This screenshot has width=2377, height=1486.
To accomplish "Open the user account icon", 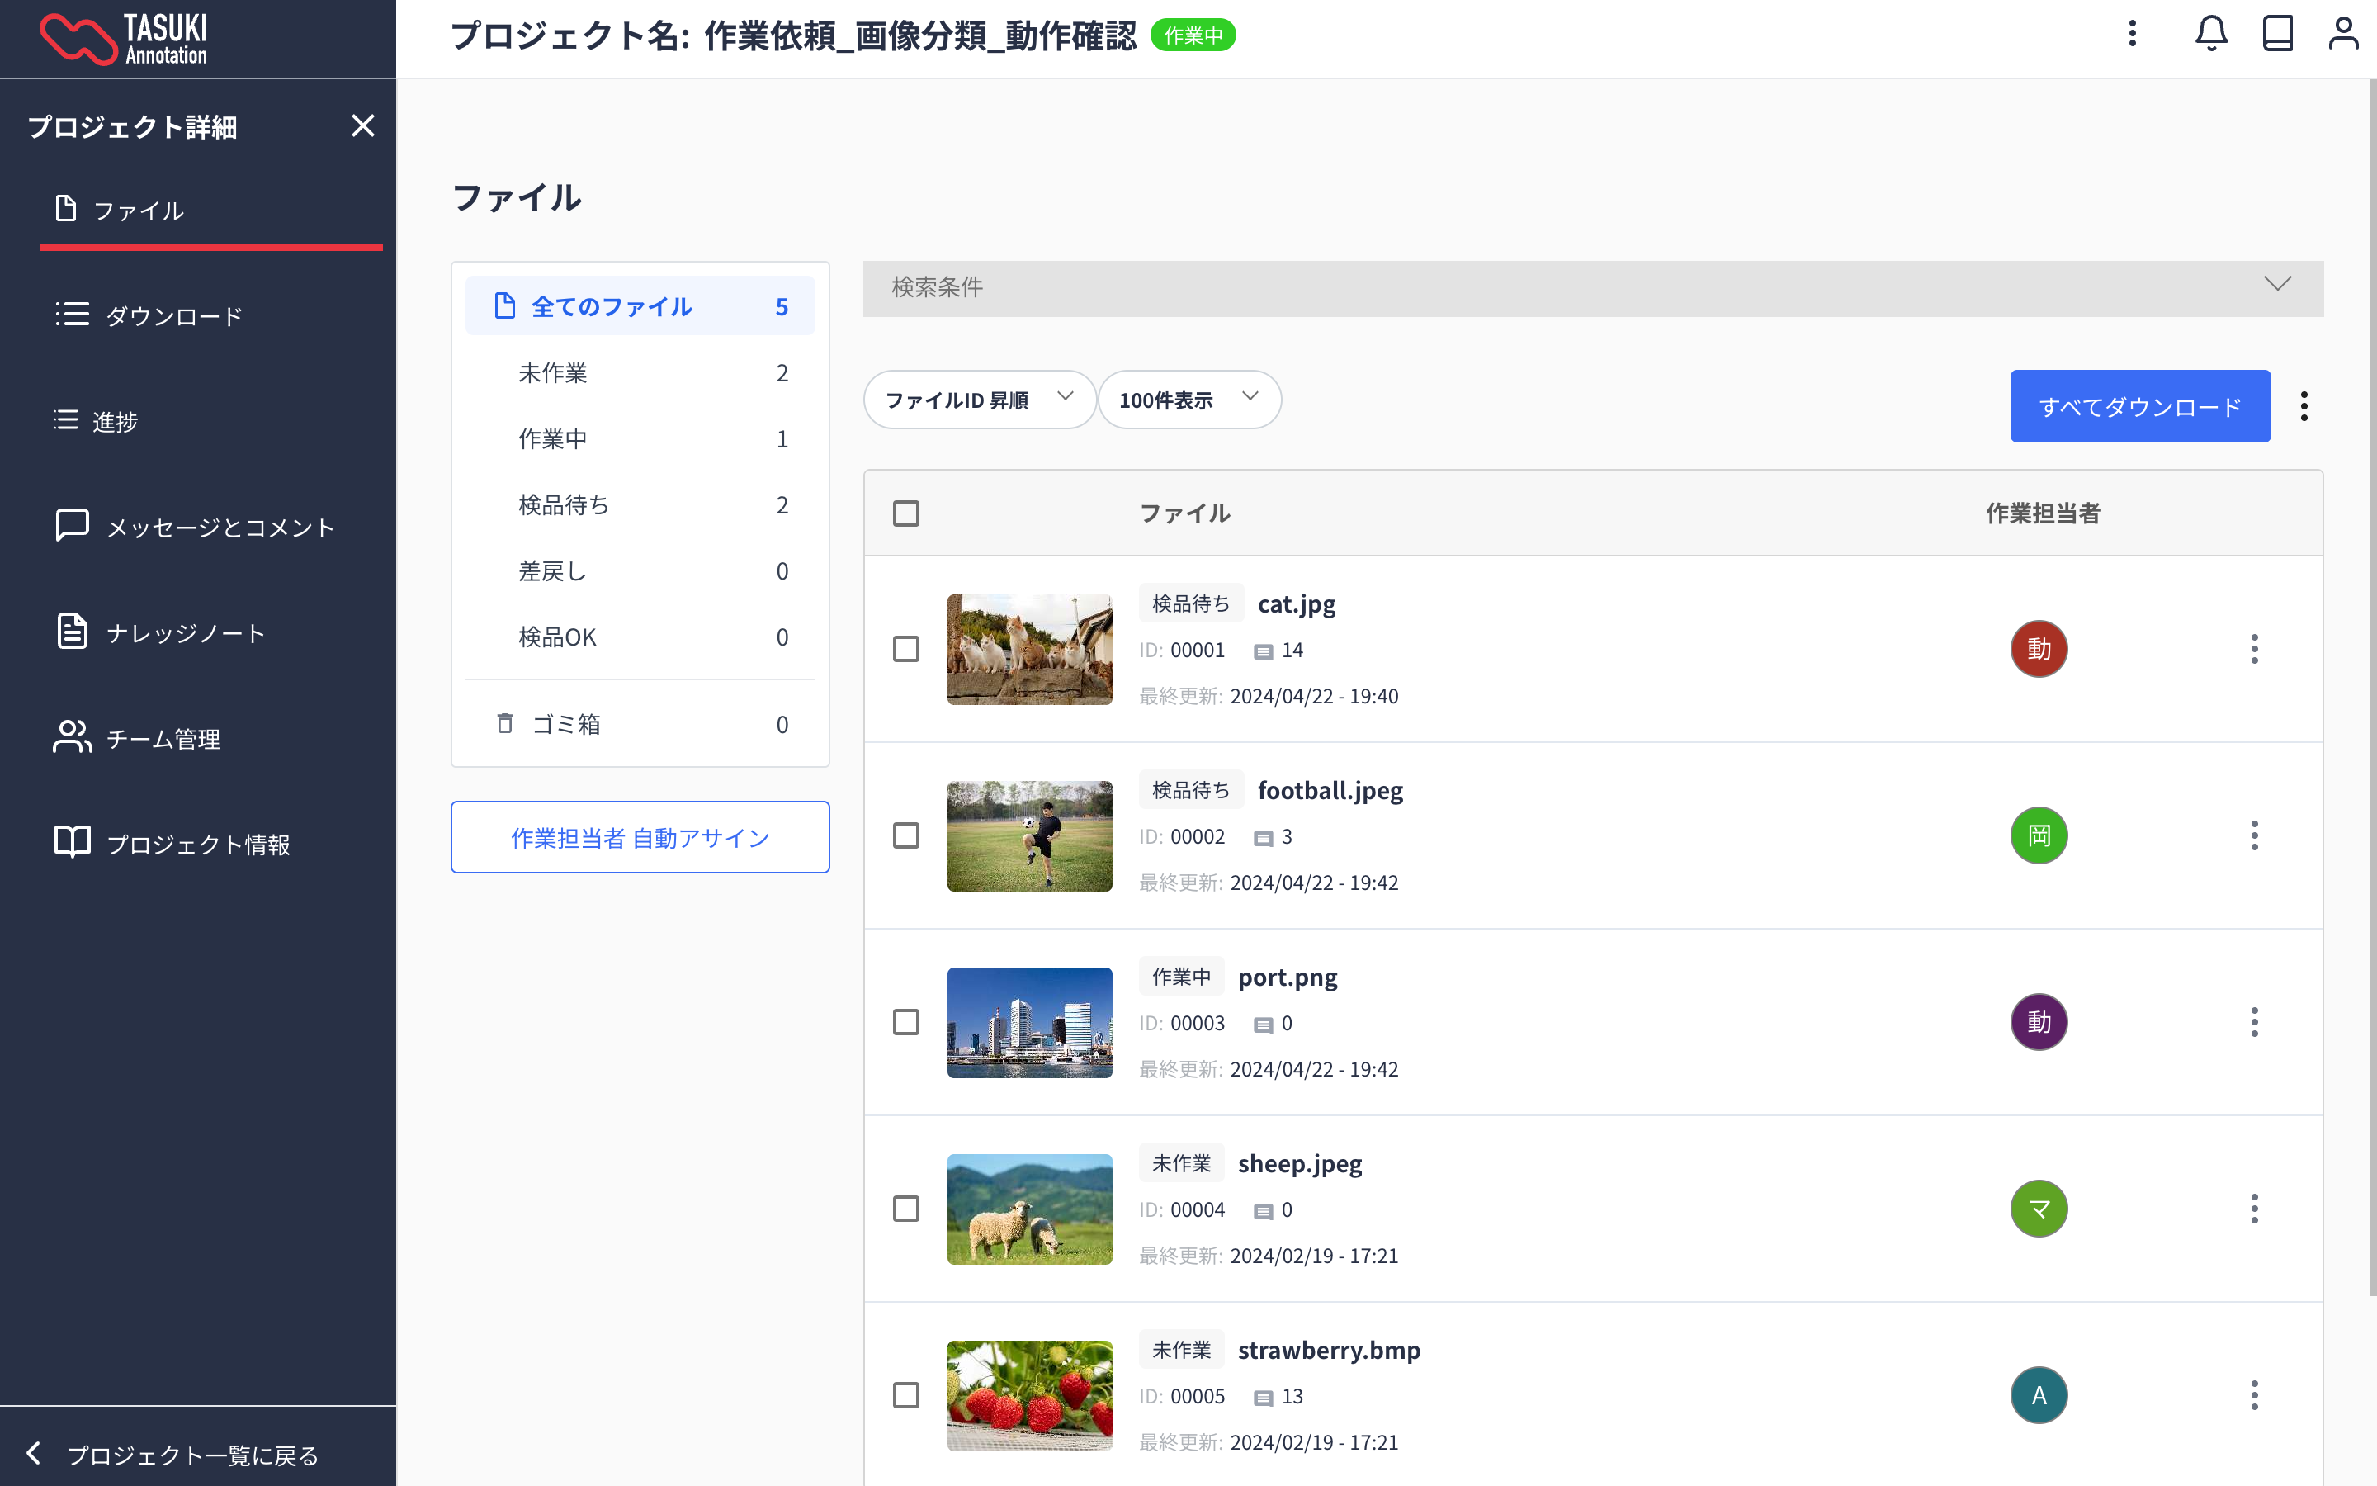I will [x=2342, y=35].
